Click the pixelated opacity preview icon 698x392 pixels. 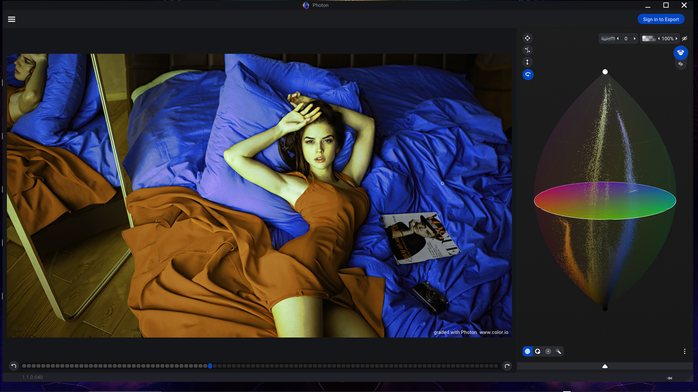click(x=648, y=39)
